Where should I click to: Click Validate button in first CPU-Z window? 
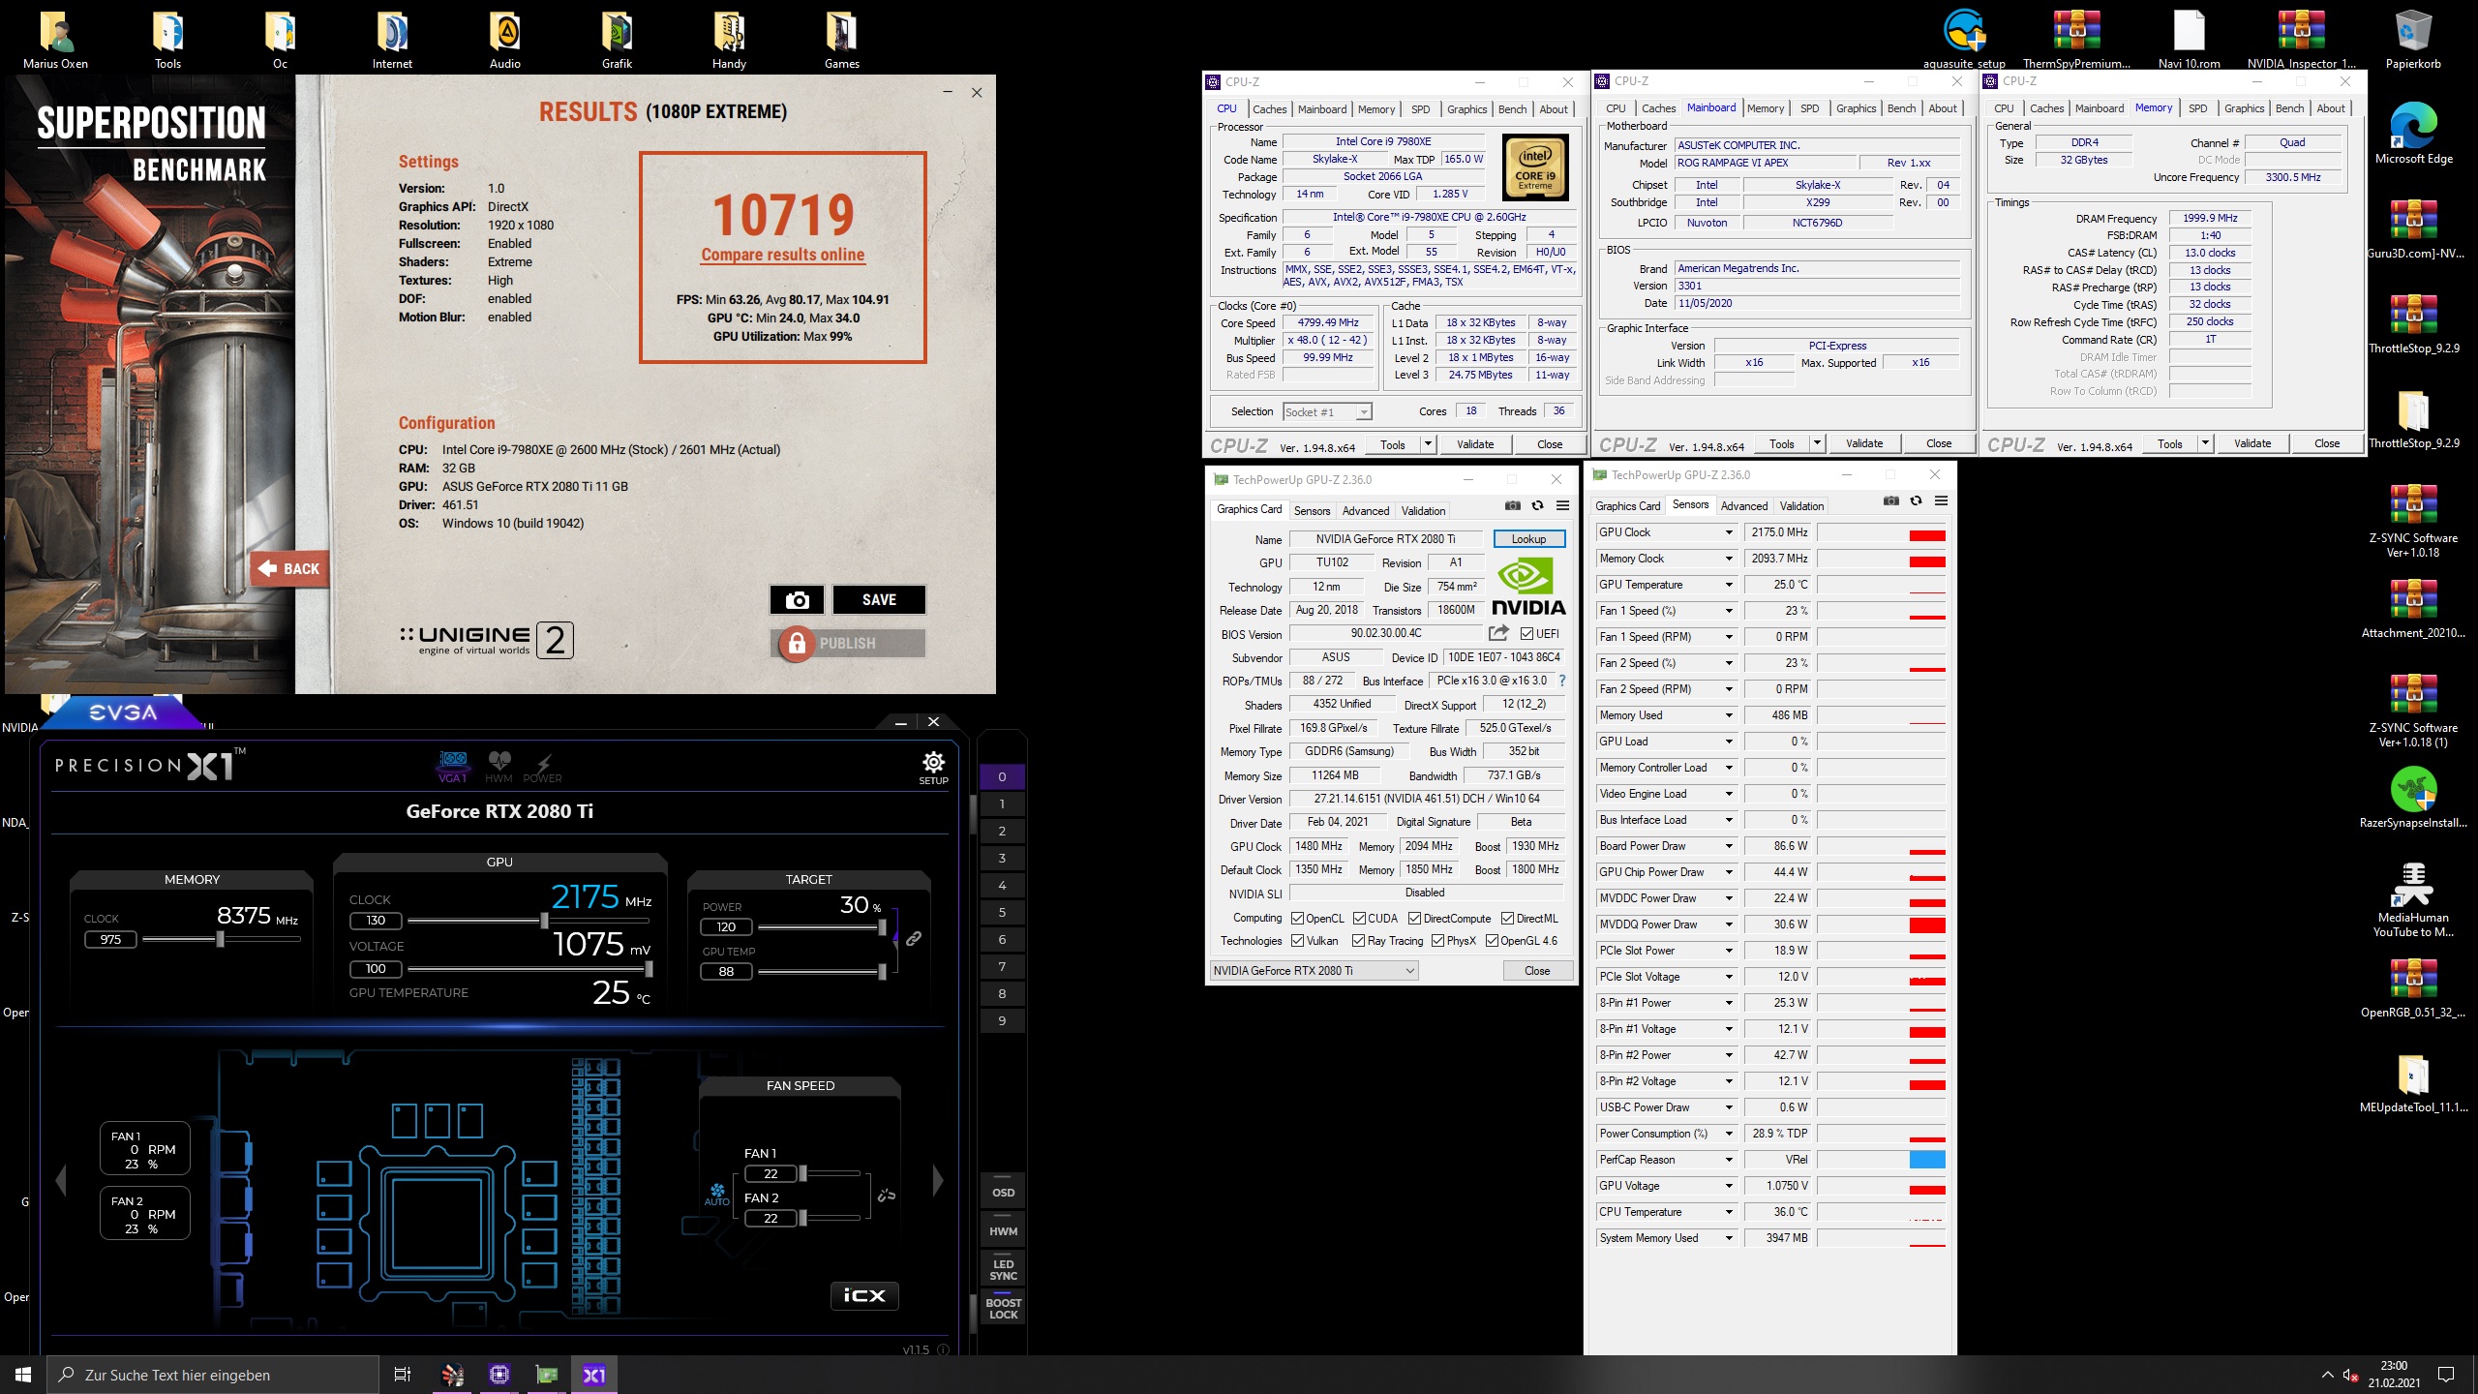click(1475, 444)
